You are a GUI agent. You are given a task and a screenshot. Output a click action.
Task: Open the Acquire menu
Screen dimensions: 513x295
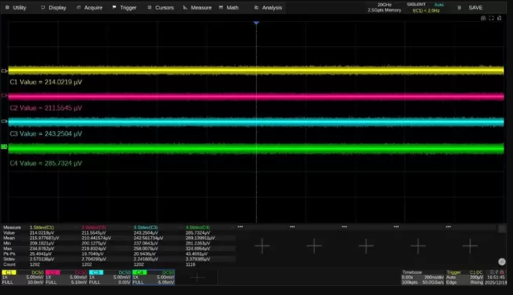pos(89,8)
